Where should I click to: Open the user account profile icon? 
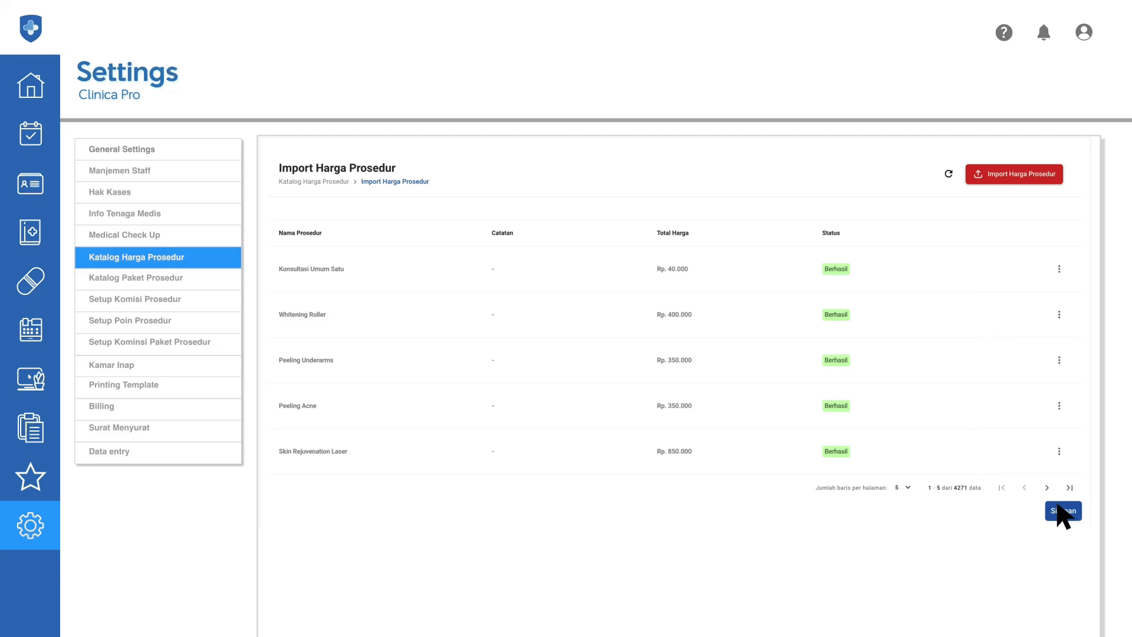(1084, 32)
